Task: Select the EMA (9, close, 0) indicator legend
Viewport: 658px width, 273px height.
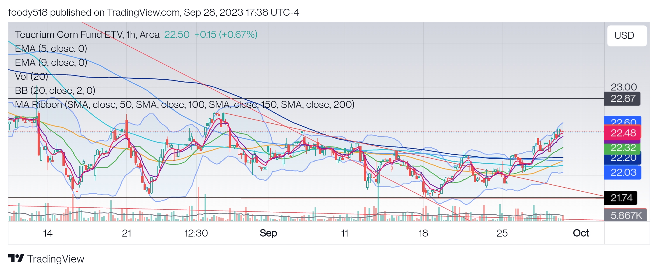Action: point(51,62)
